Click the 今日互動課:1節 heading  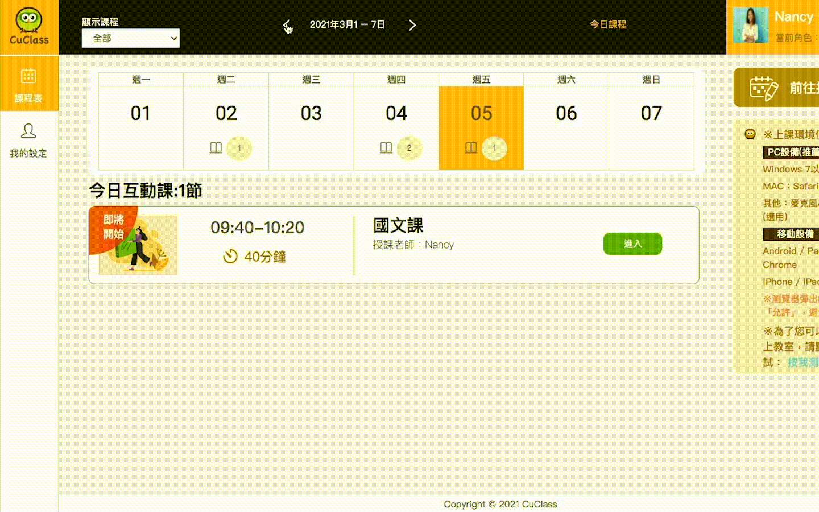click(x=146, y=191)
